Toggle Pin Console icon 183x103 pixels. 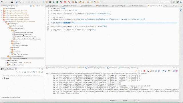click(x=163, y=71)
